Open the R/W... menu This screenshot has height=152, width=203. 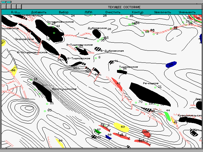[16, 12]
